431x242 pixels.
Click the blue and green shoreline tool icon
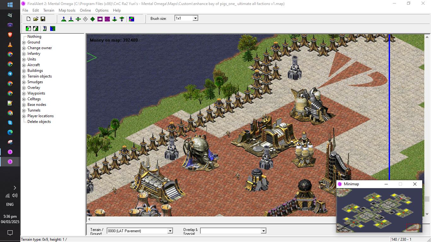[52, 28]
